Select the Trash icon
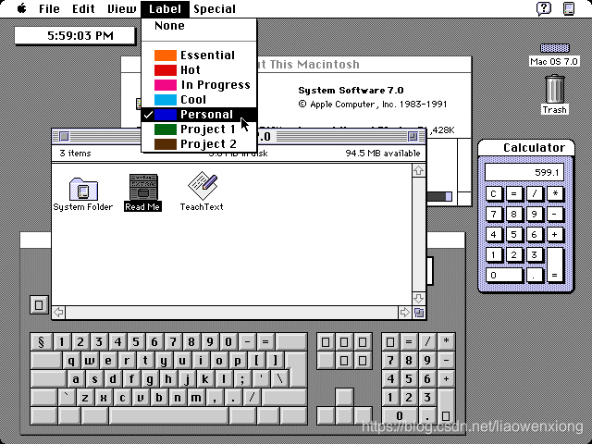 [x=555, y=94]
